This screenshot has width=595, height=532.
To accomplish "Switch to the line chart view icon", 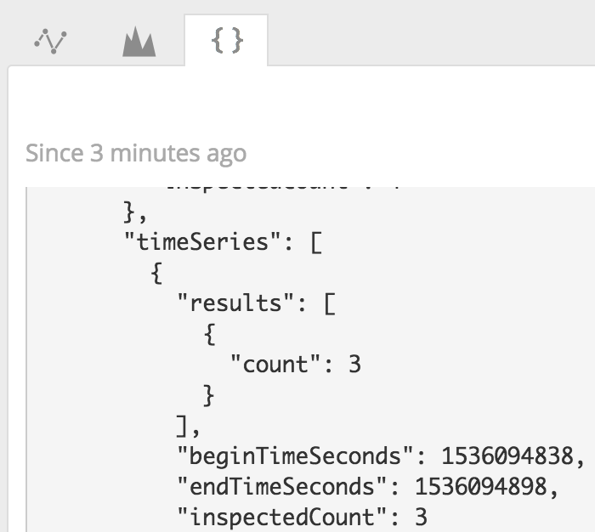I will 50,41.
